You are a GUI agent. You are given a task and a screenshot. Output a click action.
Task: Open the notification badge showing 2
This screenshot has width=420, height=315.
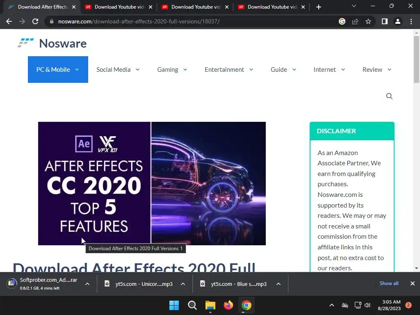(x=409, y=305)
